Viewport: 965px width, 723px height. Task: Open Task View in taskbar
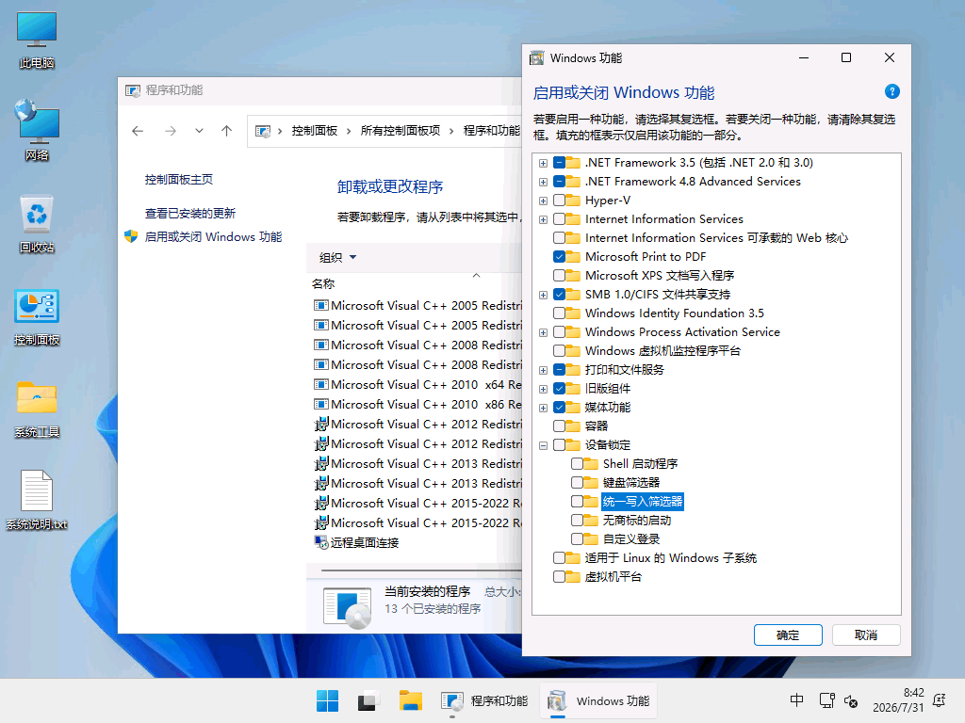click(368, 700)
